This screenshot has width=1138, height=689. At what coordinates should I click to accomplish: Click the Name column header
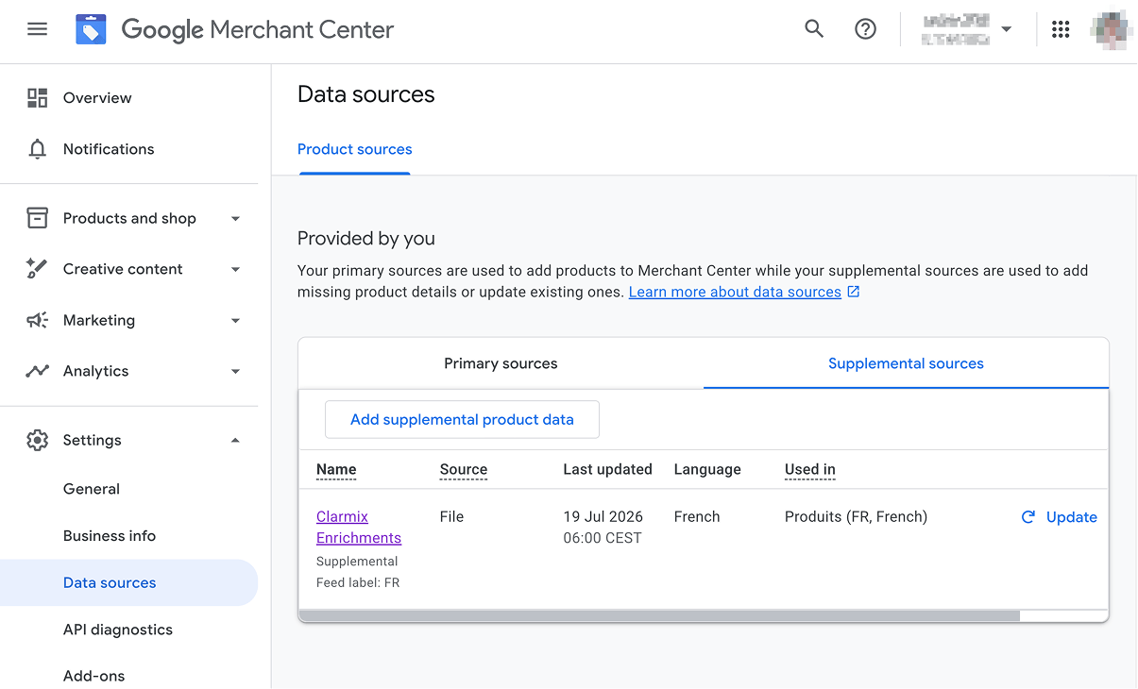(x=336, y=469)
